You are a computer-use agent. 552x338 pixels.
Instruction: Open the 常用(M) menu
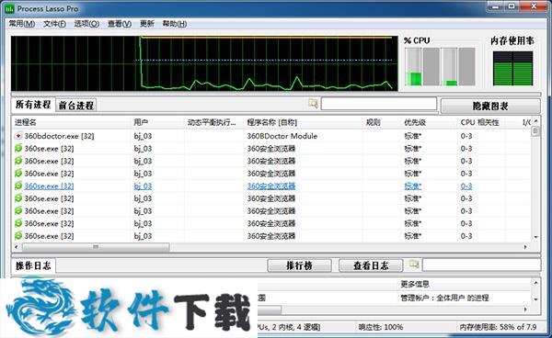tap(22, 24)
